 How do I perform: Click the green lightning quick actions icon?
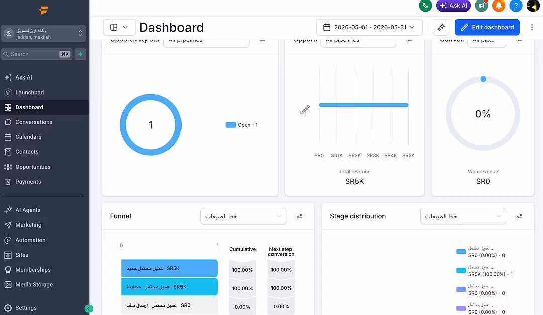click(x=80, y=54)
